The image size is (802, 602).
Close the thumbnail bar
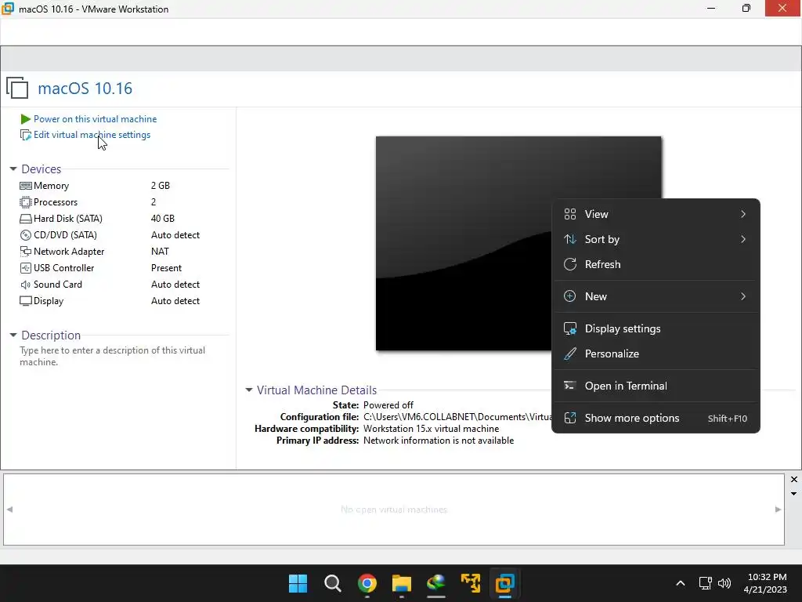point(794,480)
